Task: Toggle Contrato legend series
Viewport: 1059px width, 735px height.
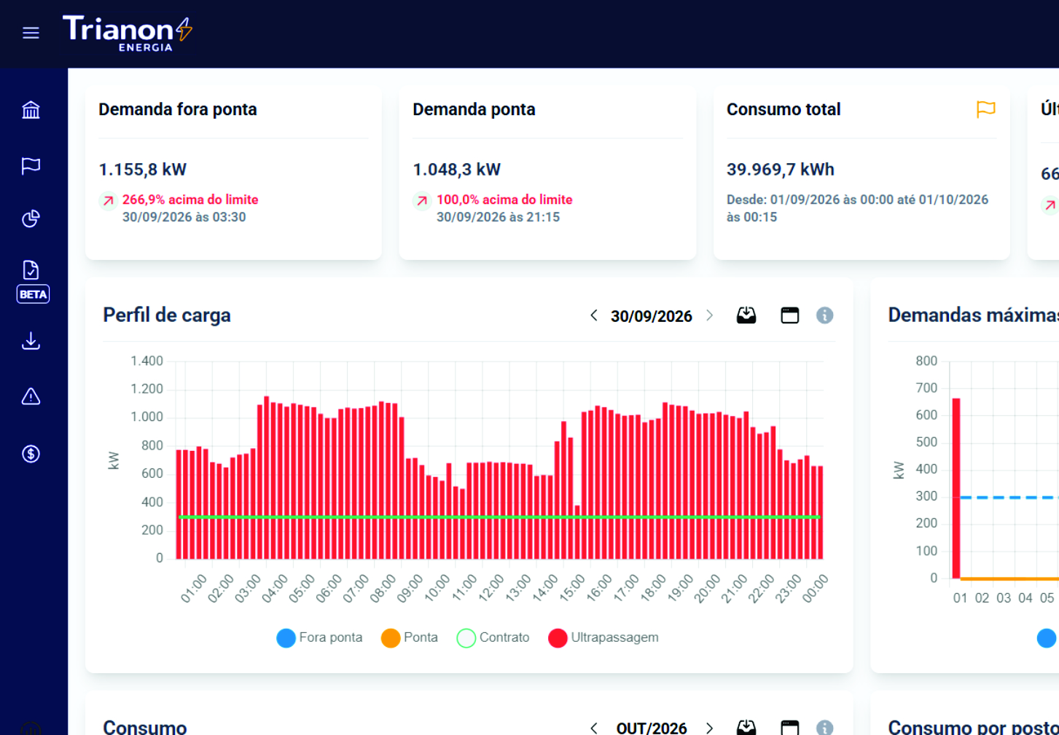Action: click(493, 637)
